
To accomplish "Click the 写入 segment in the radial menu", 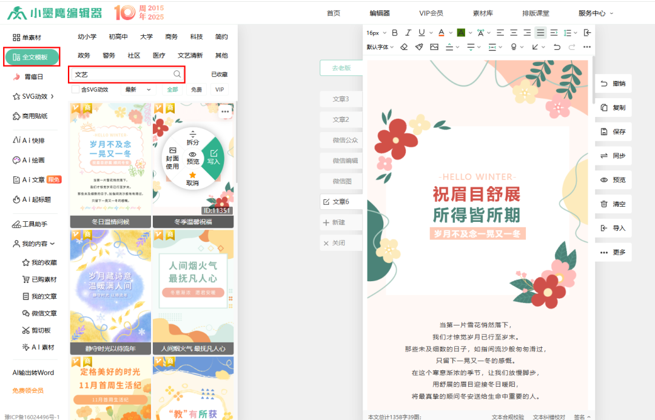I will pos(213,157).
